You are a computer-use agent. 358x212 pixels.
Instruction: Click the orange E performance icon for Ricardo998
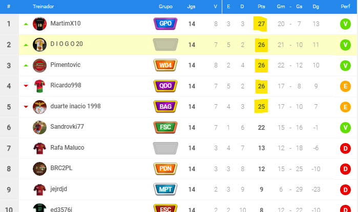345,86
